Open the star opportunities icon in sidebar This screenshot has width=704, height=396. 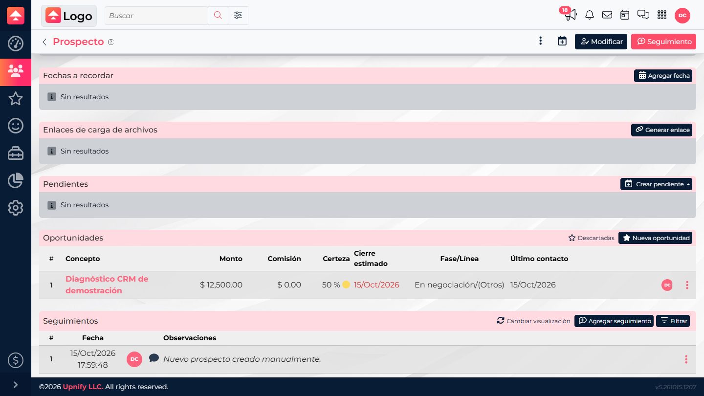pos(16,99)
